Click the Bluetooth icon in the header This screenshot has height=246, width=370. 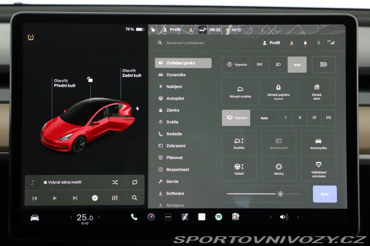[x=319, y=43]
